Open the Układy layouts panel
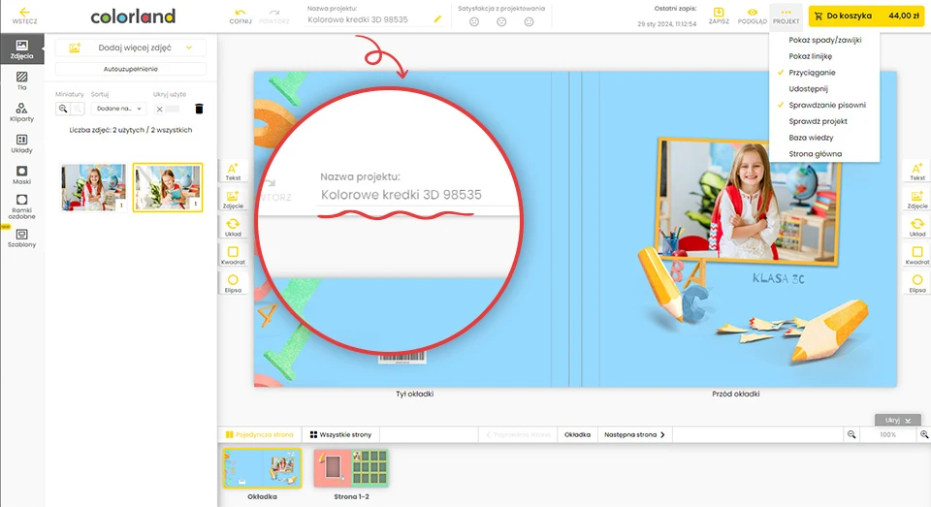This screenshot has width=931, height=507. (22, 143)
